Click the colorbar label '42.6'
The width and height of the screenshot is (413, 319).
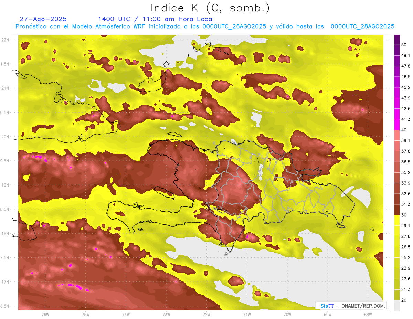(406, 109)
